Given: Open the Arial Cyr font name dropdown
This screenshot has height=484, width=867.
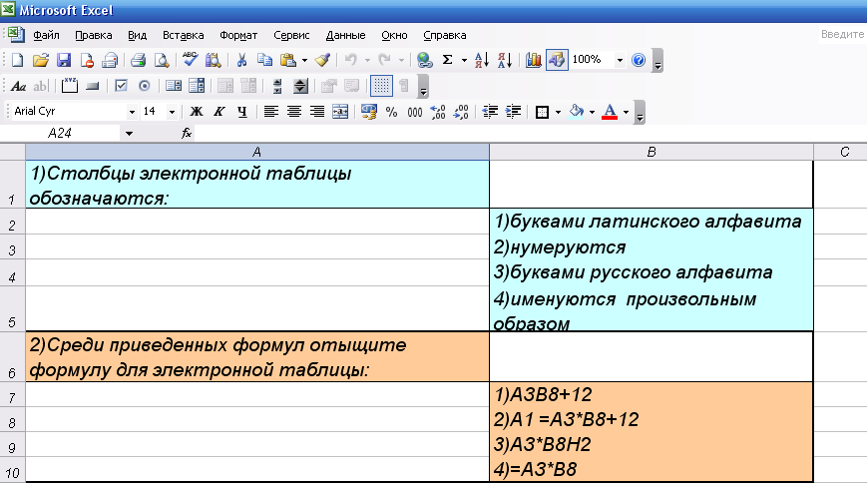Looking at the screenshot, I should (132, 113).
